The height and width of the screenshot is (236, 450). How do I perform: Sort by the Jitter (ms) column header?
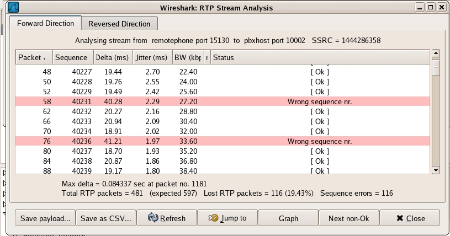pos(151,57)
